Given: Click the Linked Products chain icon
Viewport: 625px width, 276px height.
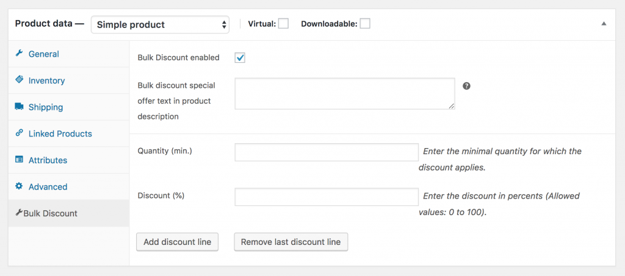Looking at the screenshot, I should [x=19, y=133].
